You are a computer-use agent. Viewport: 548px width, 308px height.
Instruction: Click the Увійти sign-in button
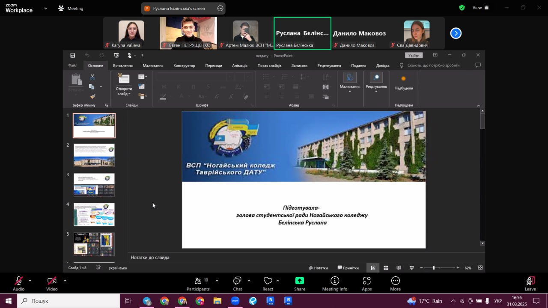(414, 56)
